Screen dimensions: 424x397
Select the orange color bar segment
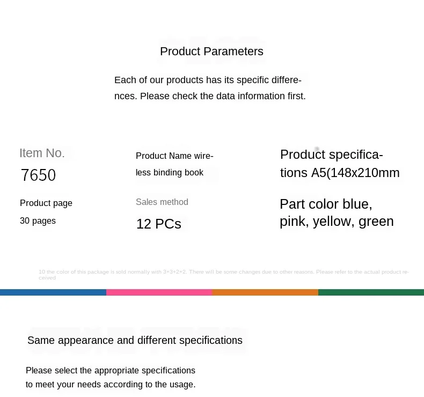click(265, 292)
